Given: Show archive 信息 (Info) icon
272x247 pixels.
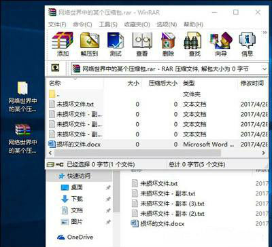Looking at the screenshot, I should point(247,44).
